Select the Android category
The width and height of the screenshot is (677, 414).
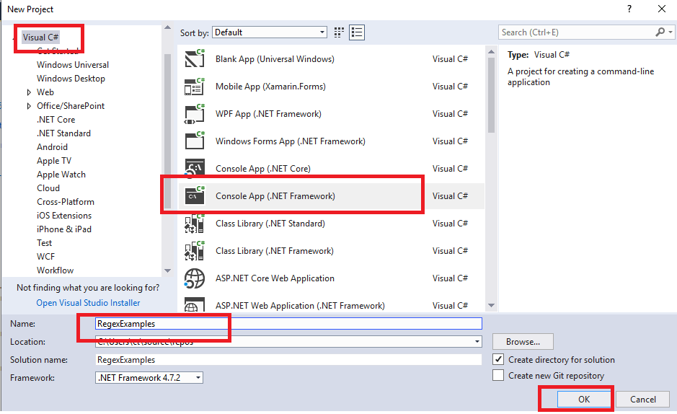point(52,147)
